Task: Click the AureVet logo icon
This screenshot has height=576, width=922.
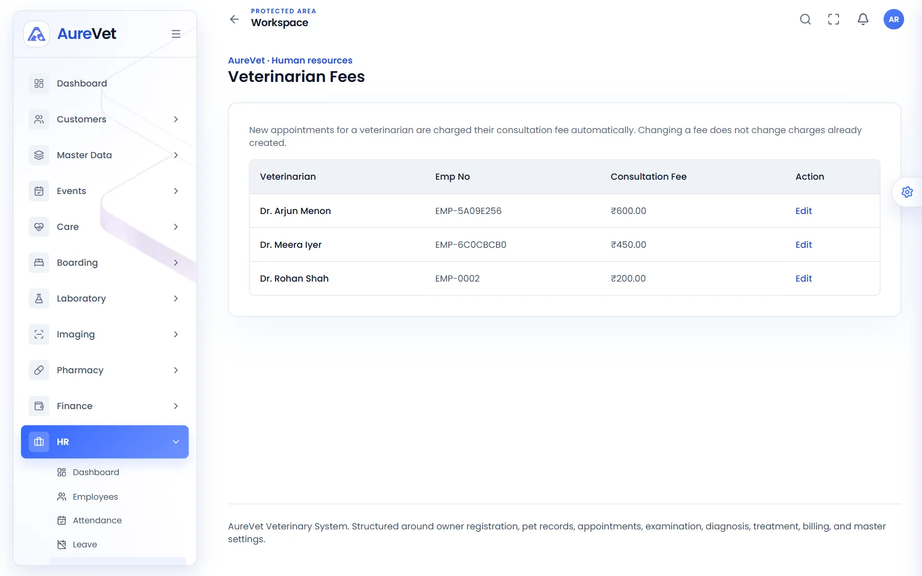Action: click(36, 34)
